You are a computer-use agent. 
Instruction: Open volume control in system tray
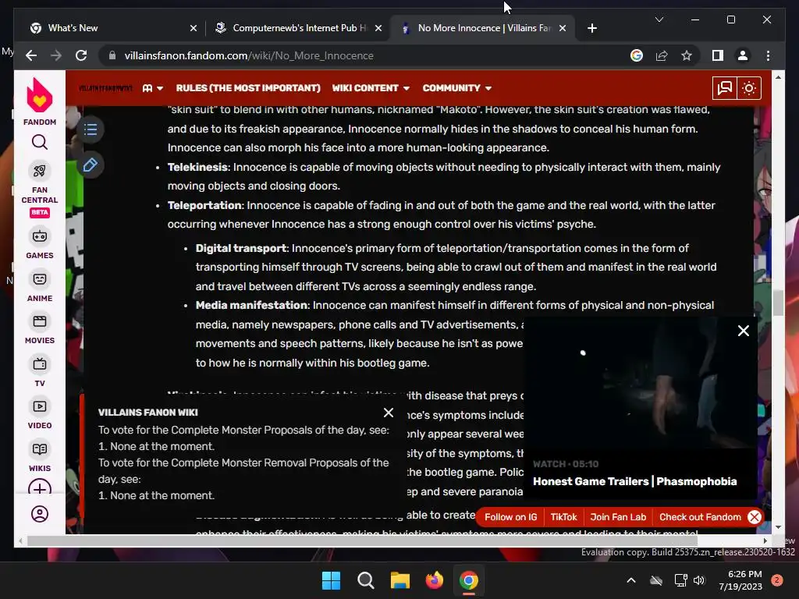click(699, 580)
